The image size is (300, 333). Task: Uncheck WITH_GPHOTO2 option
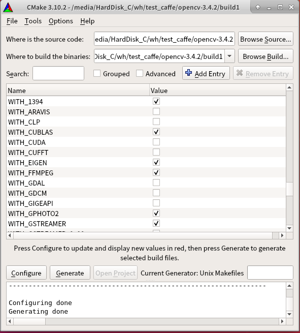[156, 213]
